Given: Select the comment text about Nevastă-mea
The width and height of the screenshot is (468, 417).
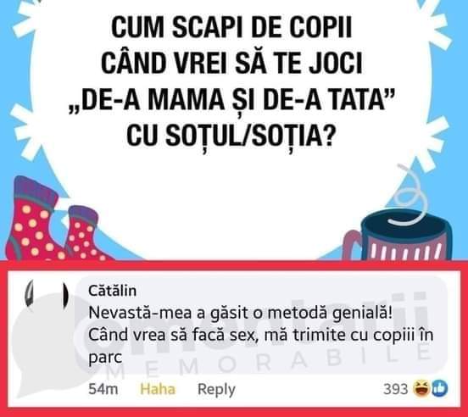Looking at the screenshot, I should [260, 335].
